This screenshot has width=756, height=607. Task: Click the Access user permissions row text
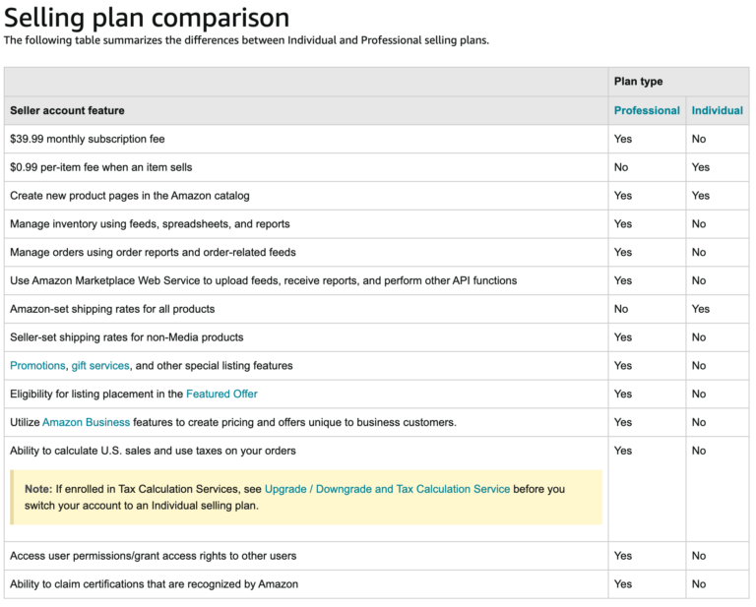[x=153, y=556]
